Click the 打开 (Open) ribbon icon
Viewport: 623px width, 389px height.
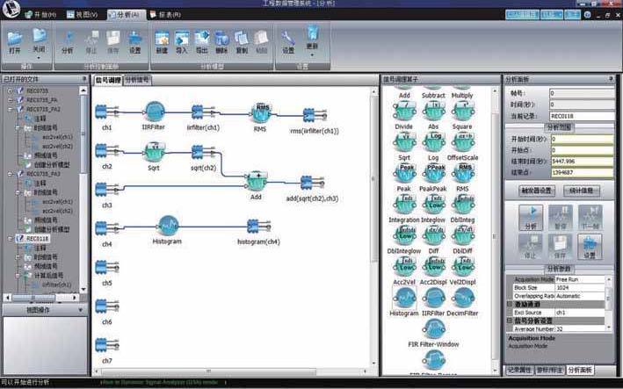click(x=15, y=41)
